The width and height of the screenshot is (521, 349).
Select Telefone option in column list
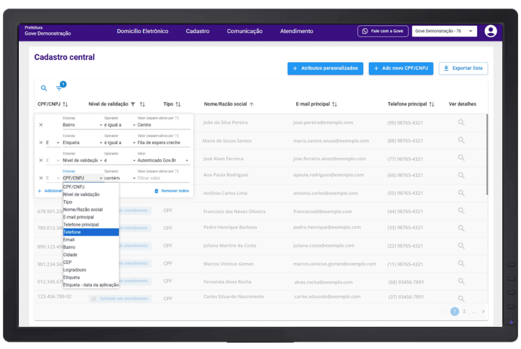click(91, 232)
